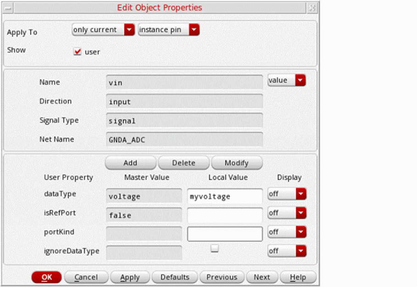This screenshot has height=287, width=417.
Task: Click the Cancel button
Action: coord(86,277)
